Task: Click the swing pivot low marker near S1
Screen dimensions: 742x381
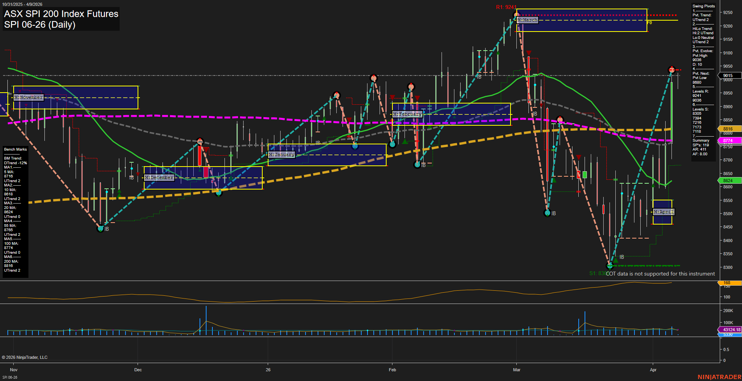Action: [x=610, y=266]
